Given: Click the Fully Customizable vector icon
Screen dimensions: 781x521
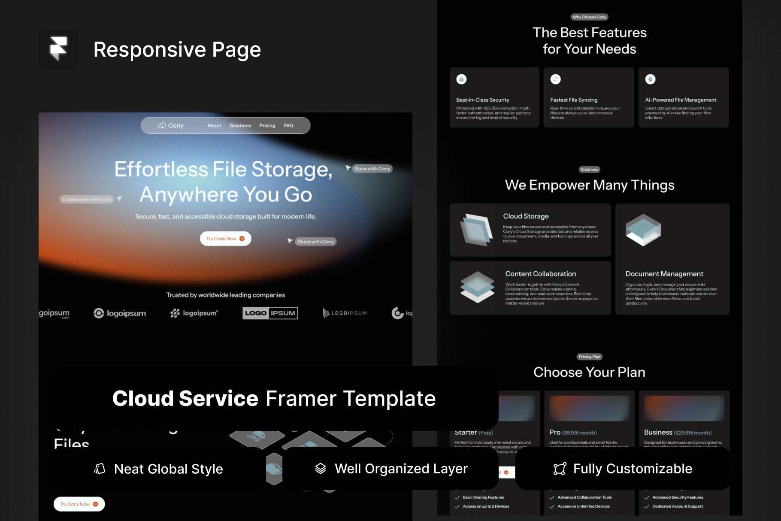Looking at the screenshot, I should [x=560, y=469].
